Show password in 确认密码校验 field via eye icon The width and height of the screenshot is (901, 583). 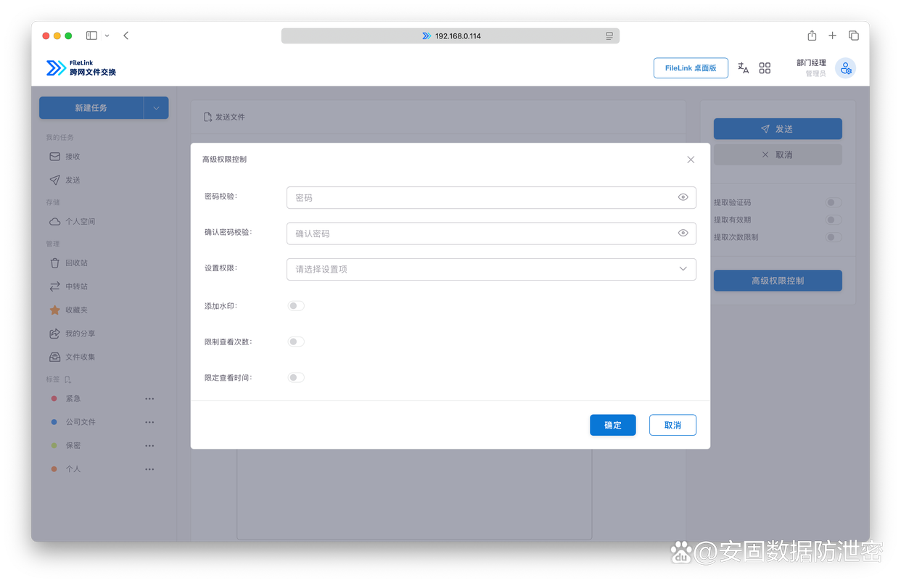click(x=683, y=233)
